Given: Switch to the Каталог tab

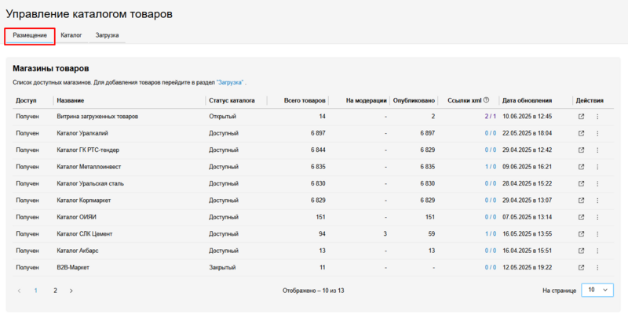Looking at the screenshot, I should pos(71,36).
